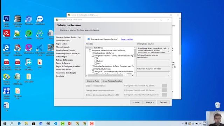Screen dimensions: 224x126
Task: Enable the Python checkbox
Action: click(x=96, y=61)
